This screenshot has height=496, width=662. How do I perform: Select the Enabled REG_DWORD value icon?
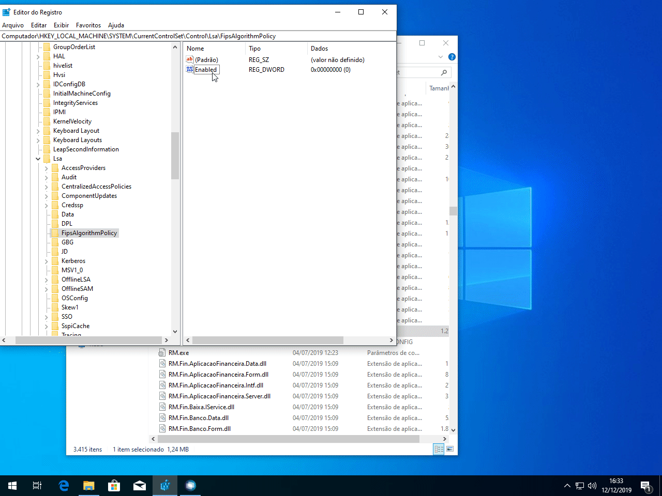click(x=190, y=69)
